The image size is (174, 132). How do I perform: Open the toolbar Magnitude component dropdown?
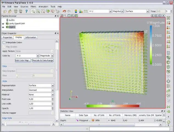[118, 11]
